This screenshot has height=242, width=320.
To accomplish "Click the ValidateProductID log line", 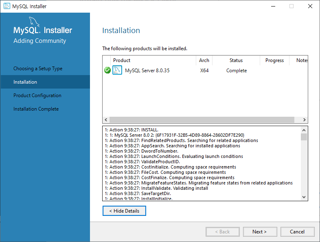I will [x=142, y=162].
